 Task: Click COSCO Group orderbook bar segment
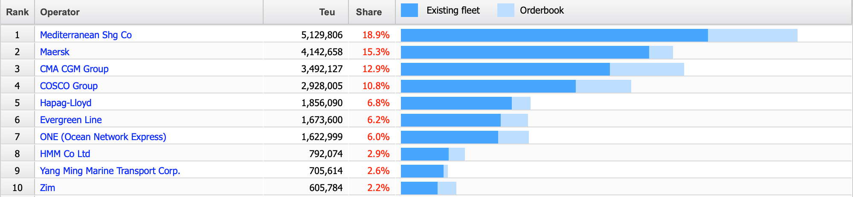[x=603, y=86]
